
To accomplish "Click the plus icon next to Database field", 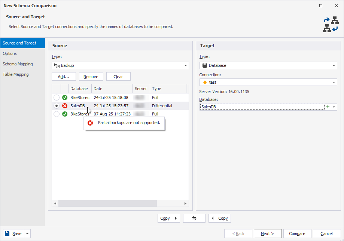I will 328,107.
